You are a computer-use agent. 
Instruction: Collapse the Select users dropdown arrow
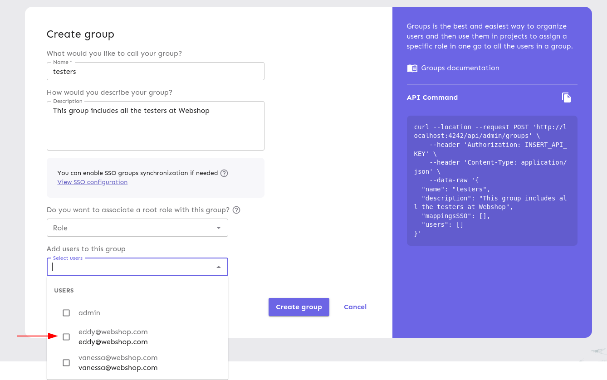tap(219, 267)
